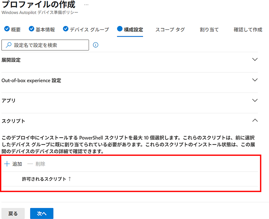Open the 割り当て tab
269x219 pixels.
pos(209,30)
